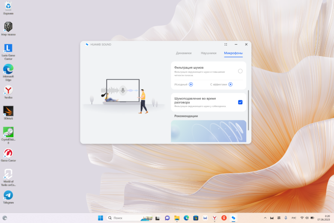
Task: Open the Рекомендации banner image
Action: point(209,131)
